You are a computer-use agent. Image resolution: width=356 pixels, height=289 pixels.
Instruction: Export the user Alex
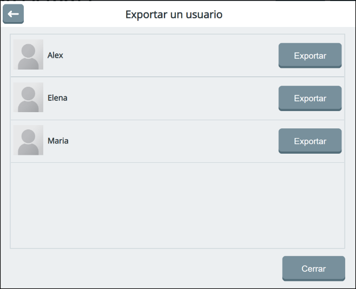(x=310, y=56)
